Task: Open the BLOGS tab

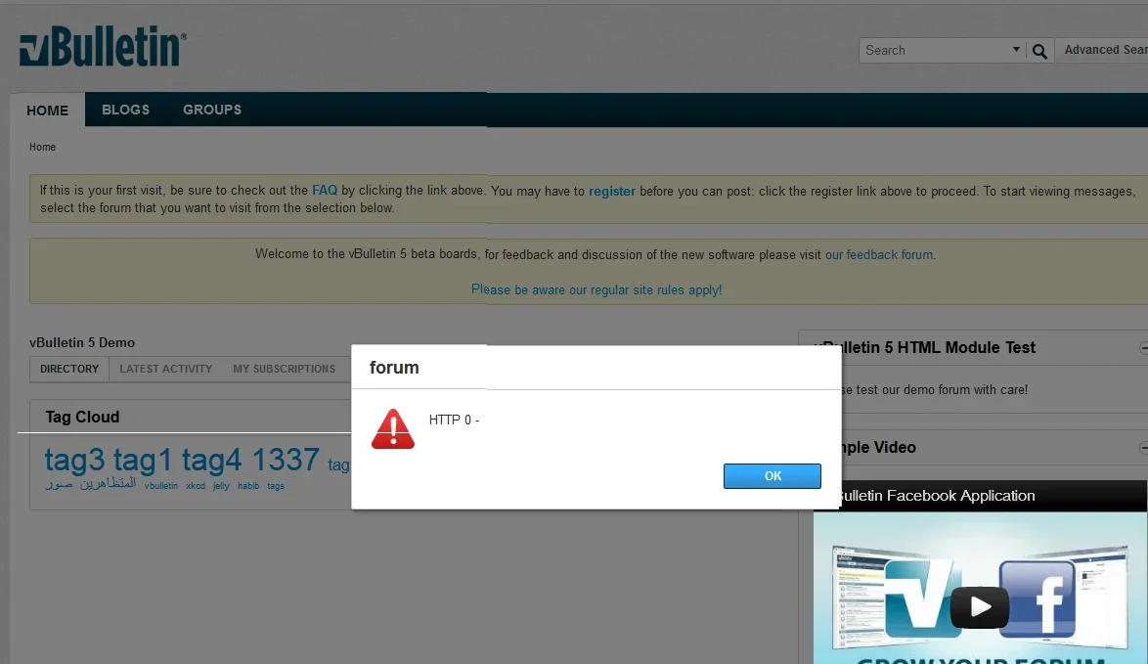Action: coord(125,110)
